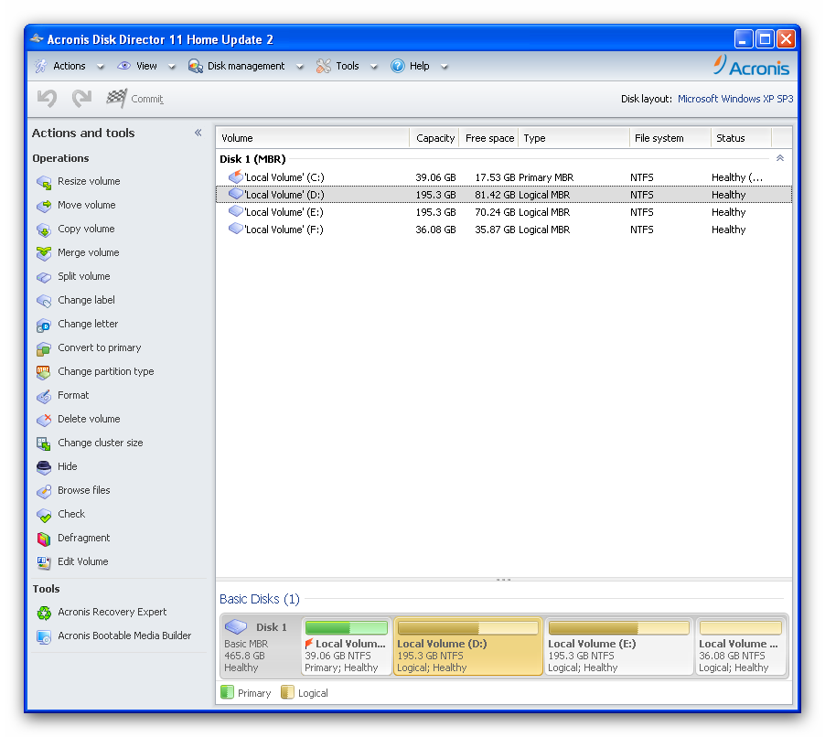The image size is (825, 737).
Task: Open the Disk management menu
Action: coord(246,66)
